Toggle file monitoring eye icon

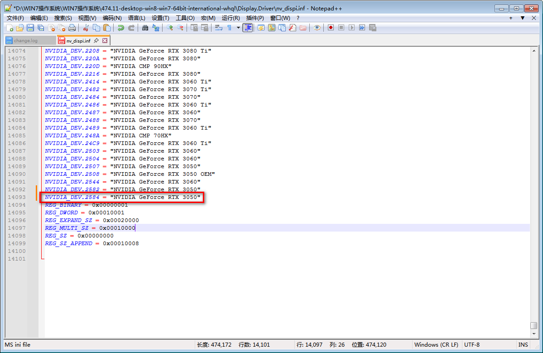point(317,28)
